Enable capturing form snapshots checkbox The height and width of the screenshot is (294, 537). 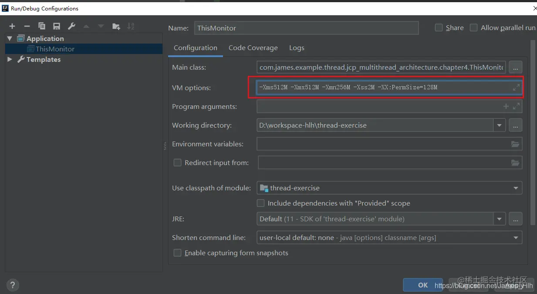click(x=177, y=253)
